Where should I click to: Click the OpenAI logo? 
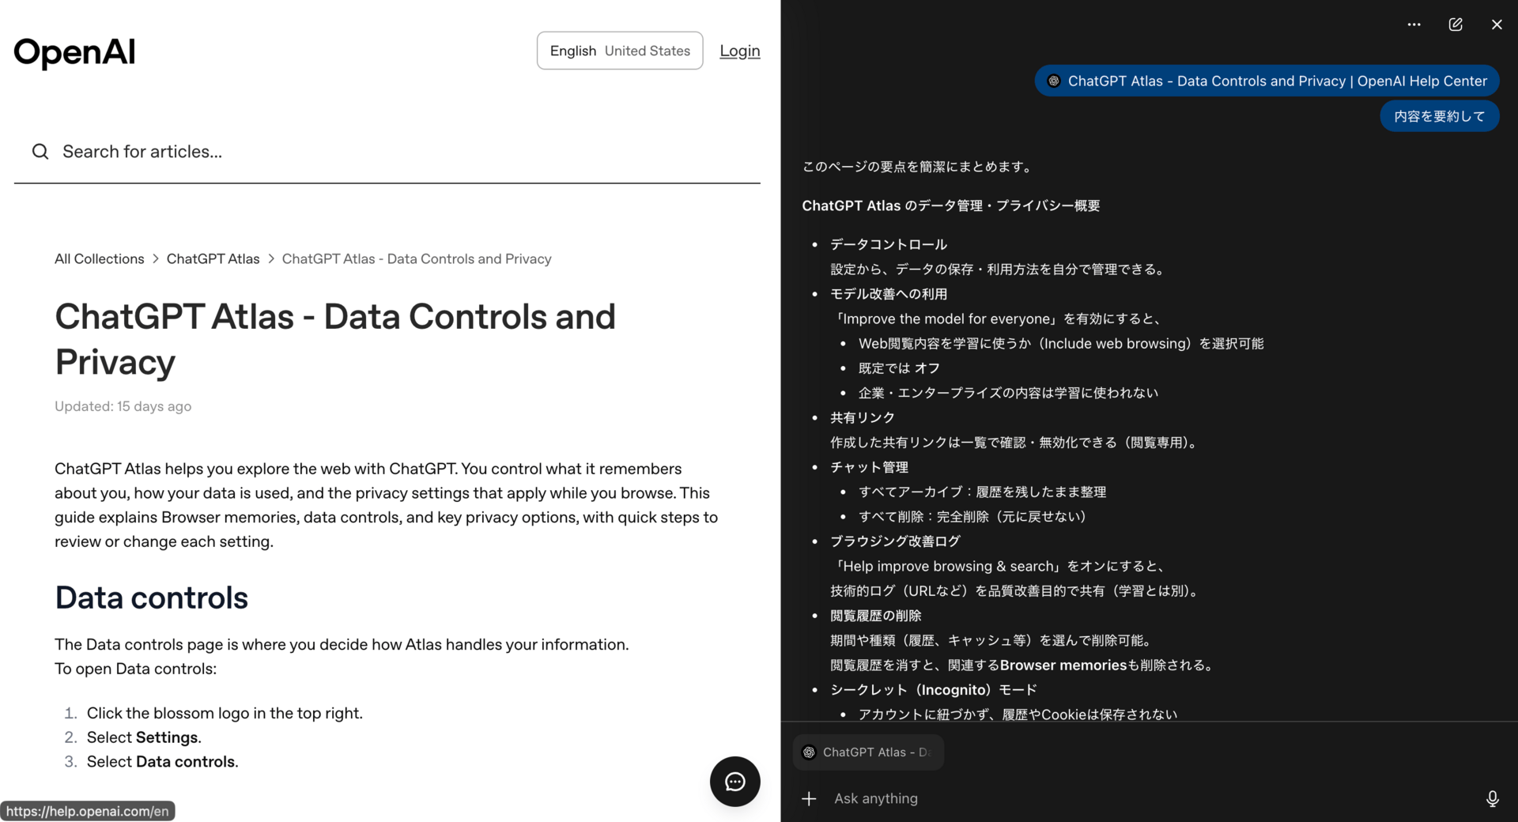pos(74,52)
